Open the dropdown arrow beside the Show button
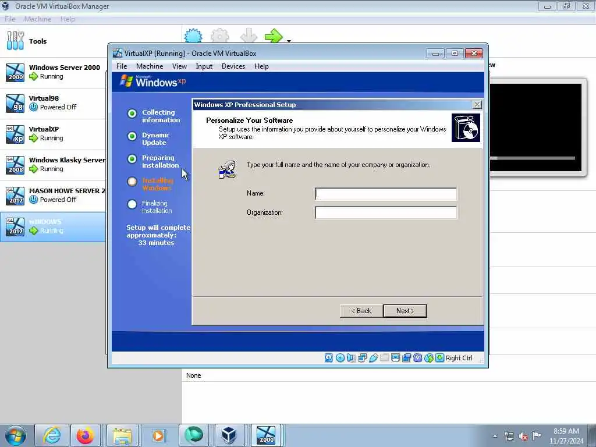This screenshot has width=596, height=447. [x=289, y=41]
